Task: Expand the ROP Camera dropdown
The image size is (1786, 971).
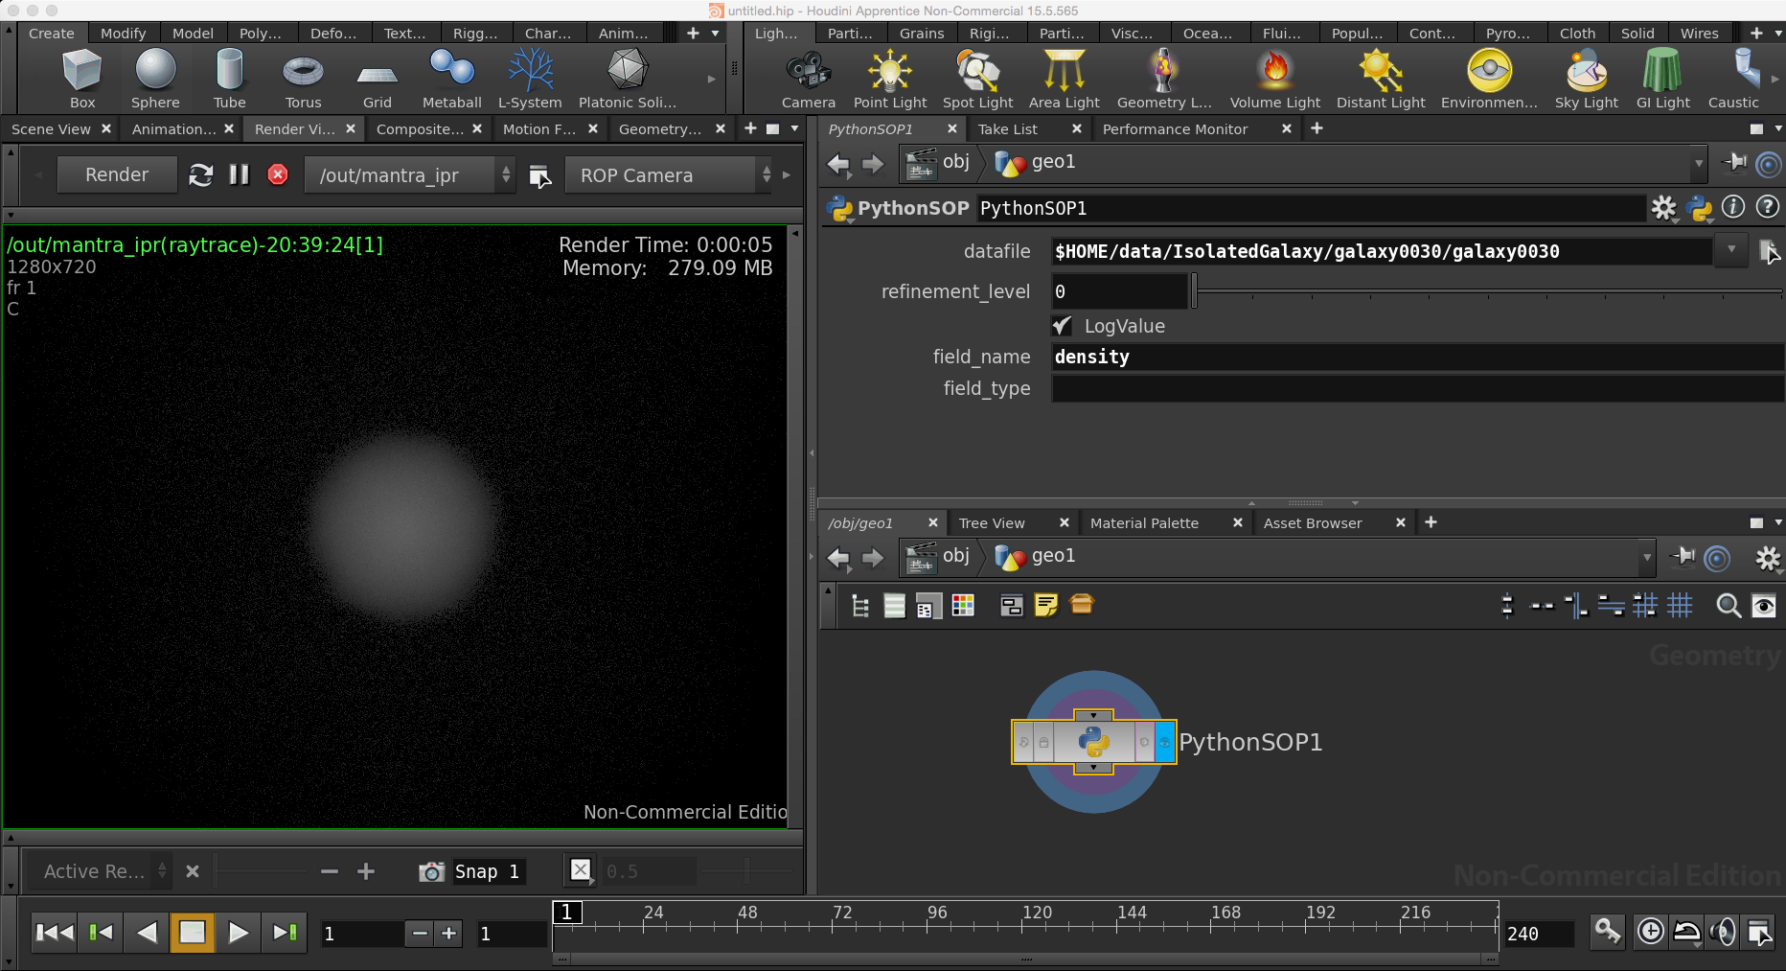Action: point(766,174)
